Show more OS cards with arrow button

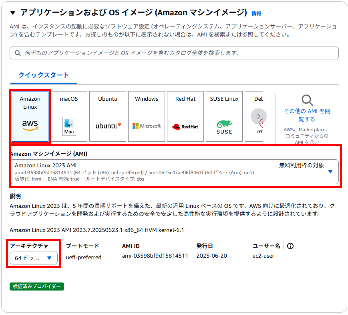click(259, 116)
